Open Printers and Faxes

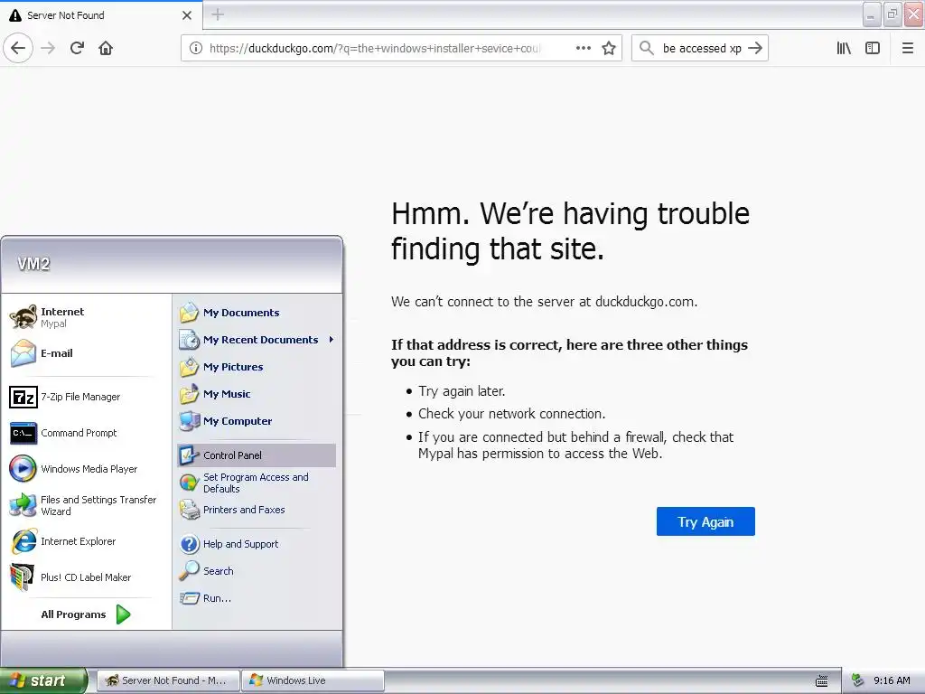coord(257,510)
